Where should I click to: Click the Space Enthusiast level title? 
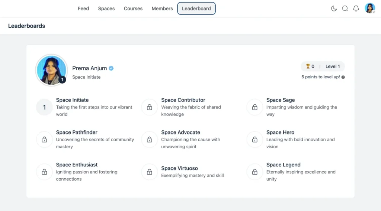coord(77,165)
